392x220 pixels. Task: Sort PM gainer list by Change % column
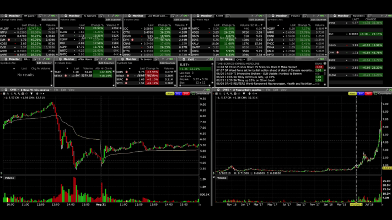[x=33, y=24]
